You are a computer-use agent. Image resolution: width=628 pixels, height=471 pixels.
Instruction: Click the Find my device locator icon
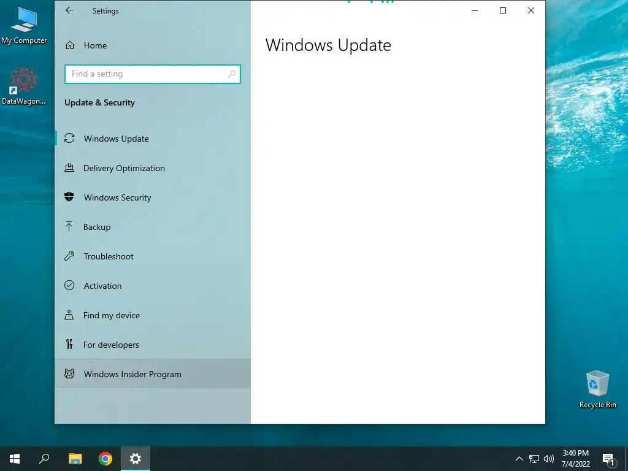click(69, 315)
